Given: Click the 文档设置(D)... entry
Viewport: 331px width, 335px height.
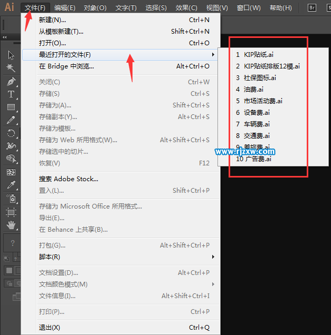Looking at the screenshot, I should [121, 273].
